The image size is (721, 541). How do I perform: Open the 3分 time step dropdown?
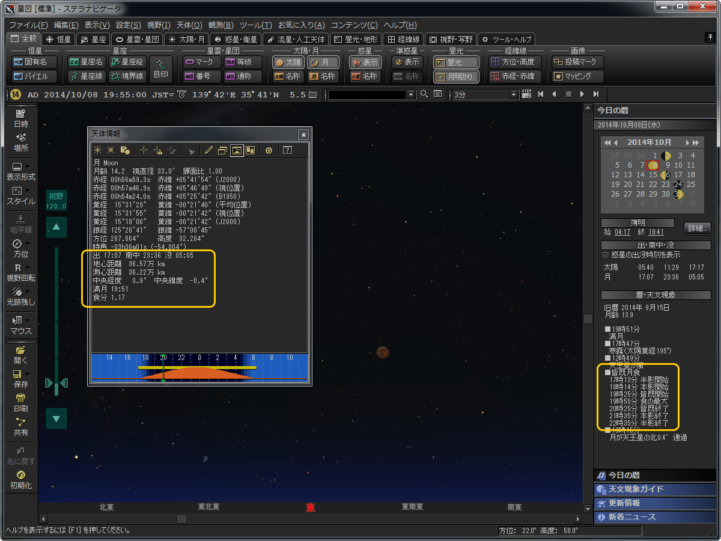(513, 95)
